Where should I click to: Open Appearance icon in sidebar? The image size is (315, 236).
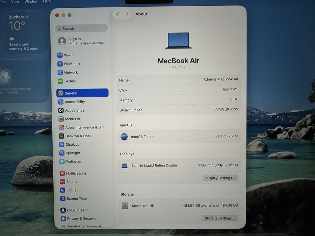(x=61, y=110)
